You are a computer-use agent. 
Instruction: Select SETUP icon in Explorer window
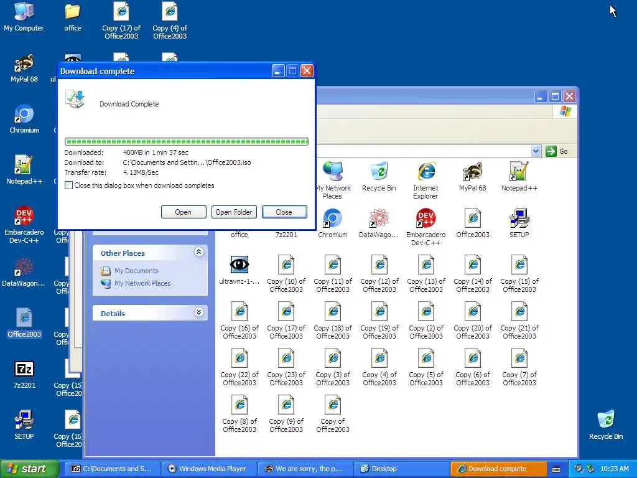tap(519, 223)
